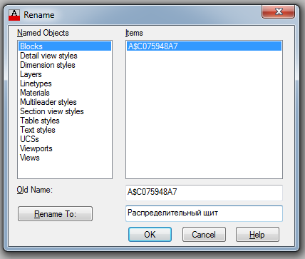This screenshot has width=305, height=259.
Task: Select Text styles entry
Action: pos(38,130)
